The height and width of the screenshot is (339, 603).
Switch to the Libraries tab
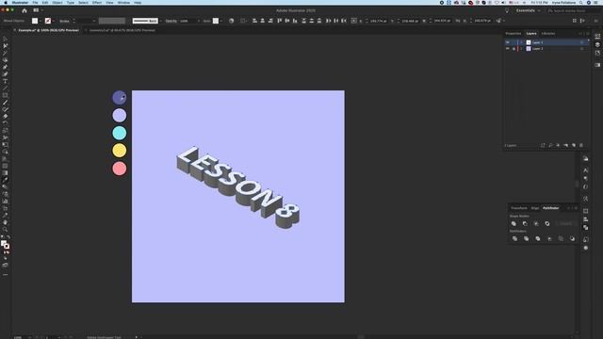(x=548, y=34)
